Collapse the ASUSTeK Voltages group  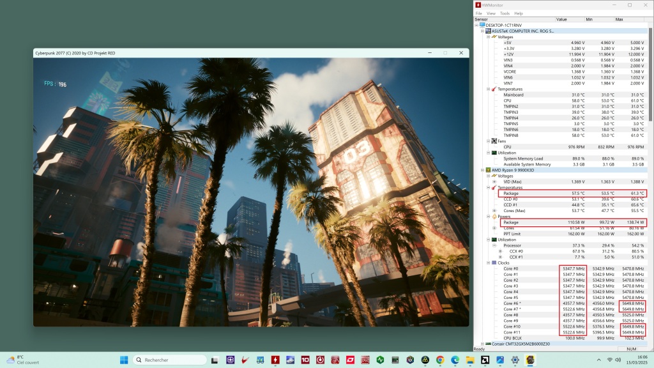coord(488,36)
